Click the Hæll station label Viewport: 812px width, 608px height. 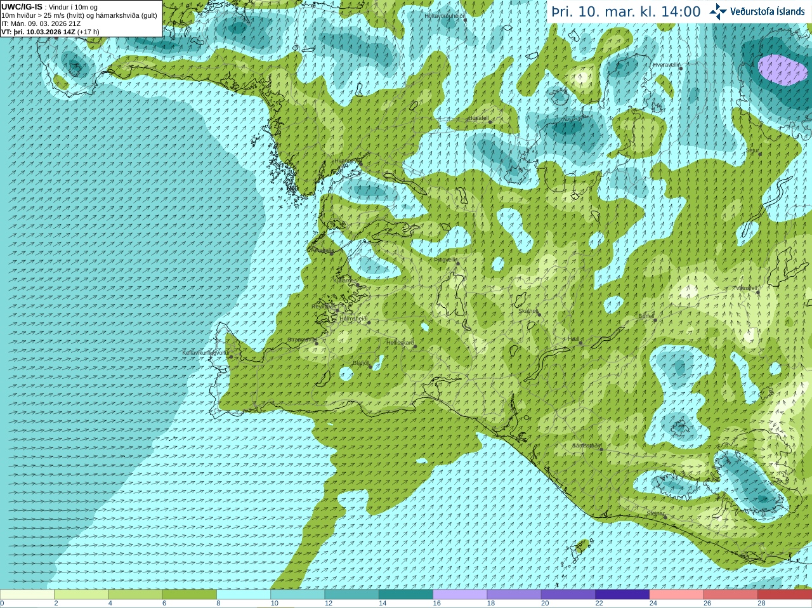[x=574, y=339]
